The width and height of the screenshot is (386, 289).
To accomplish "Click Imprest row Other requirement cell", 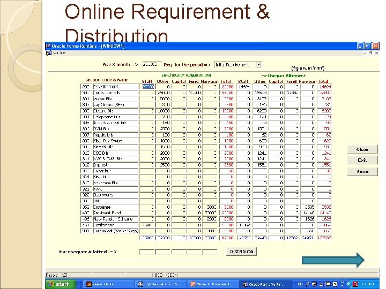I will coord(163,165).
